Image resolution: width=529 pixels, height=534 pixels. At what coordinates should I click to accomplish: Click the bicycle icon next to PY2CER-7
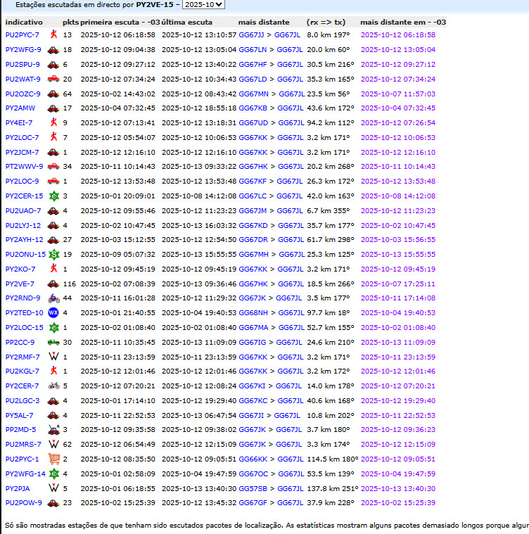pyautogui.click(x=53, y=386)
